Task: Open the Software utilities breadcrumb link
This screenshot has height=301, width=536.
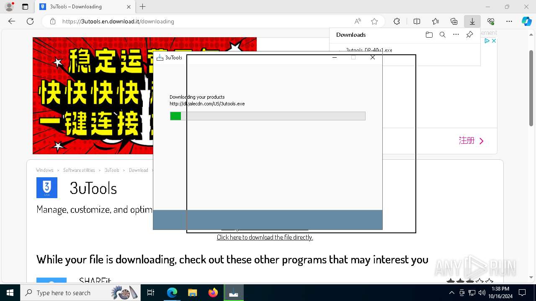Action: tap(79, 170)
